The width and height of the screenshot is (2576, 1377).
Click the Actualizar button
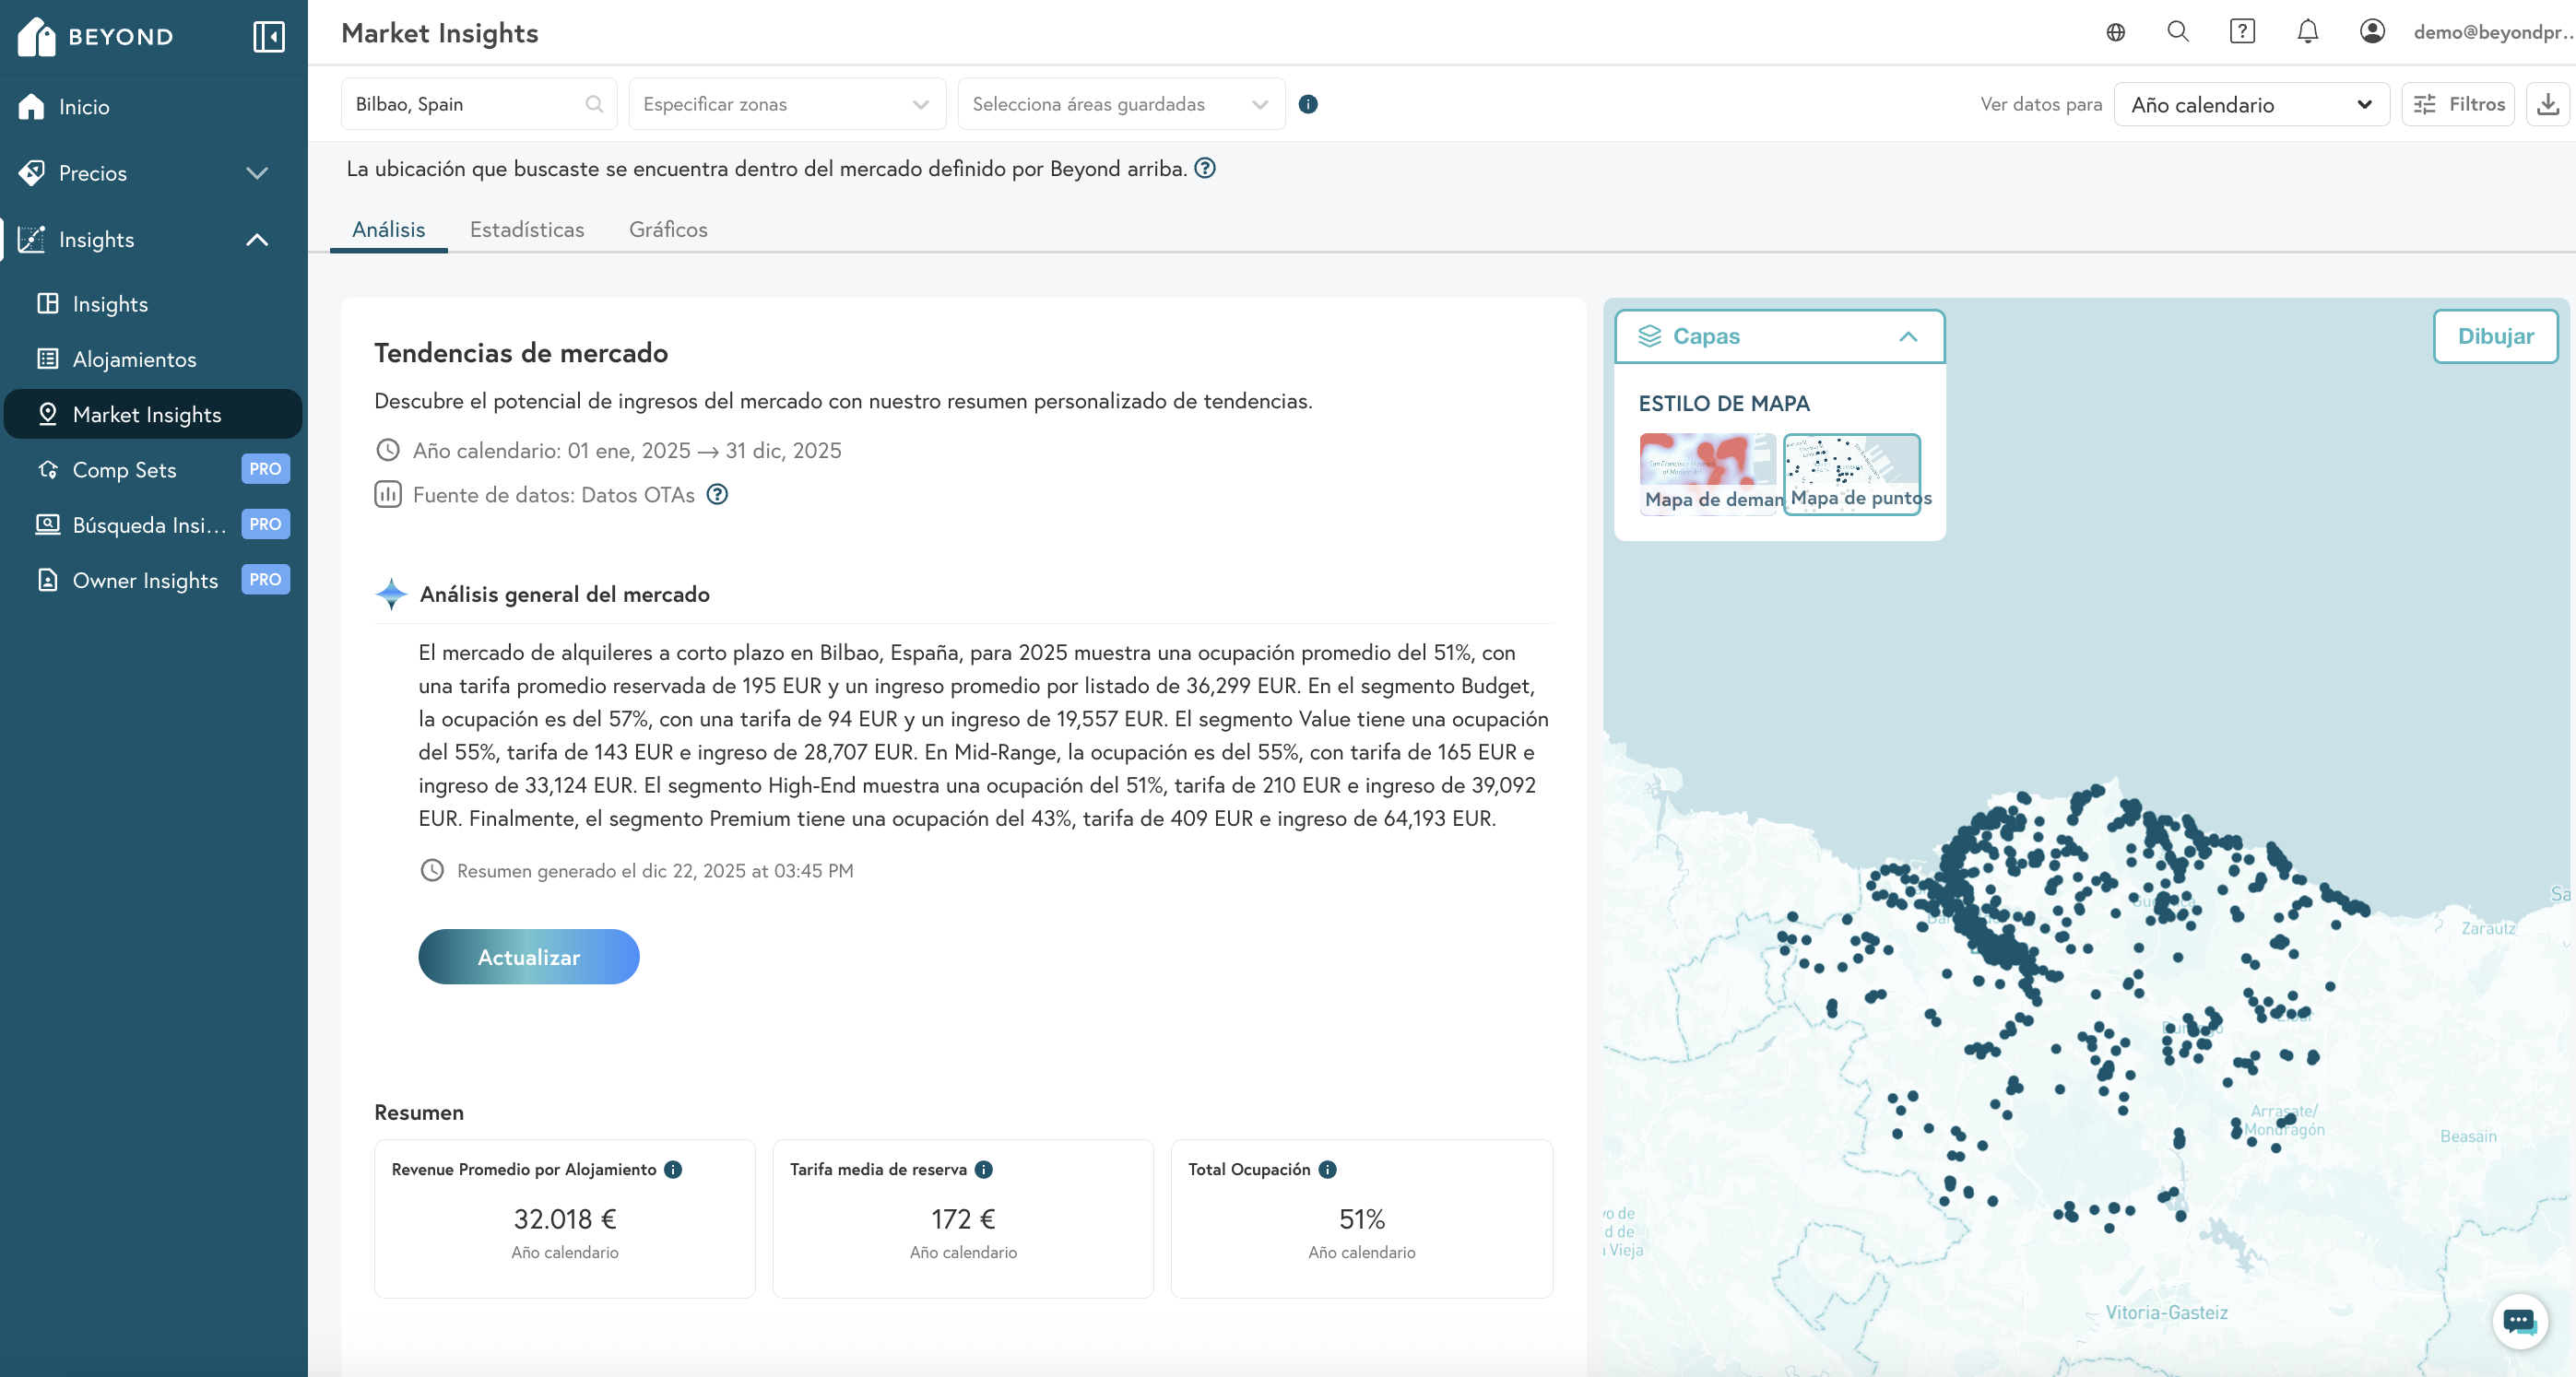tap(528, 957)
